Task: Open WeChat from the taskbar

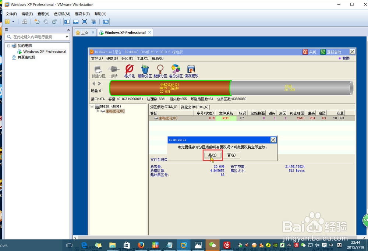Action: (213, 245)
